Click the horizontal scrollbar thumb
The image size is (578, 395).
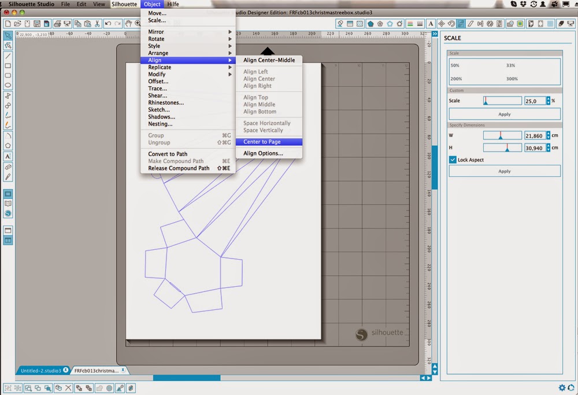[x=187, y=378]
